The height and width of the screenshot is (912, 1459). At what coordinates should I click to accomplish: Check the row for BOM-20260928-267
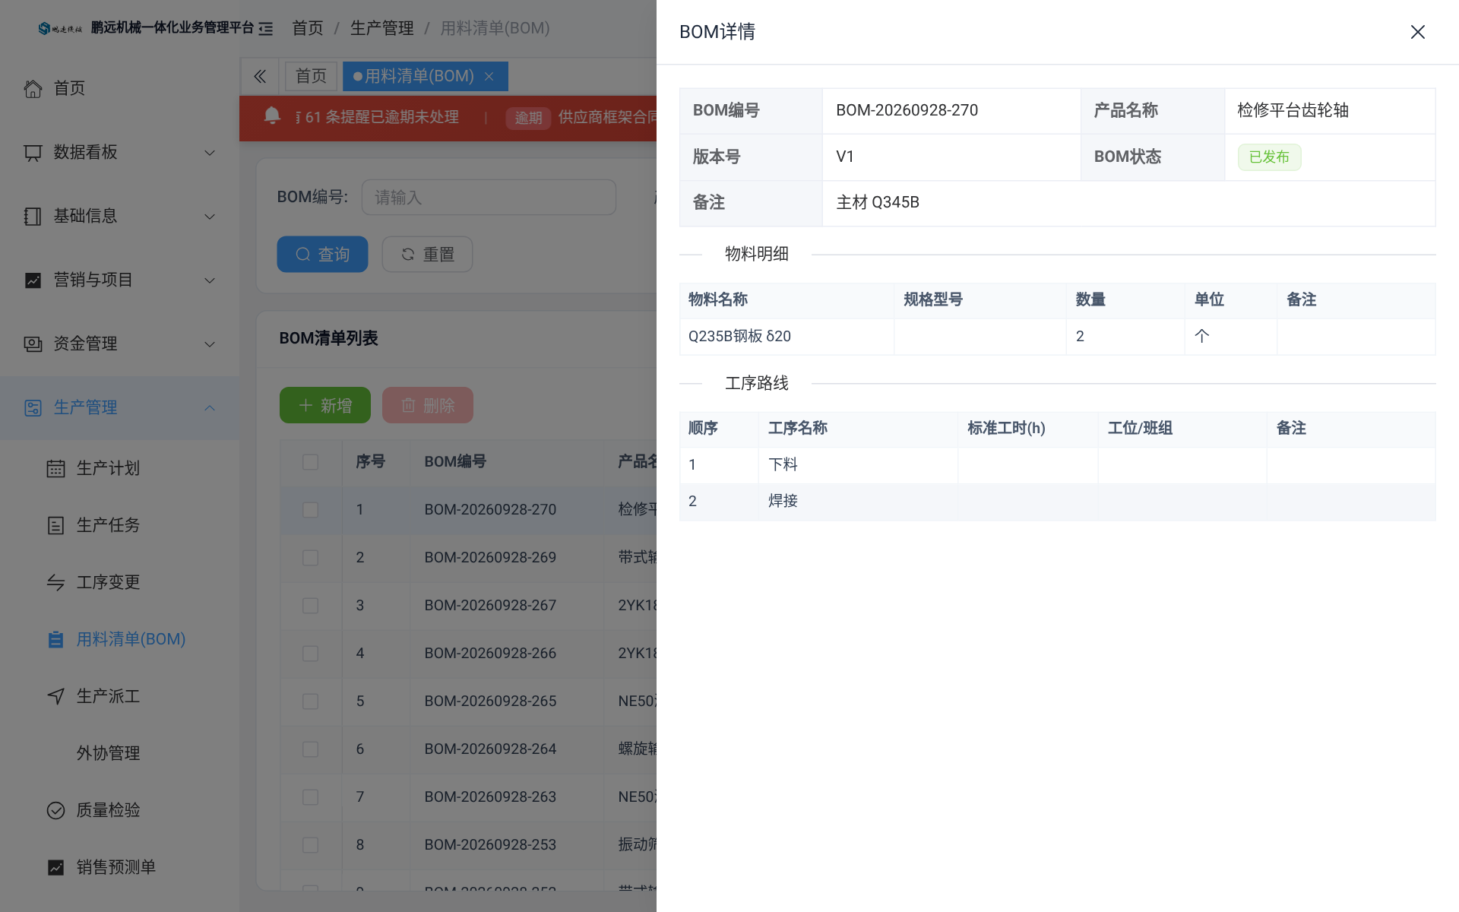pos(310,606)
